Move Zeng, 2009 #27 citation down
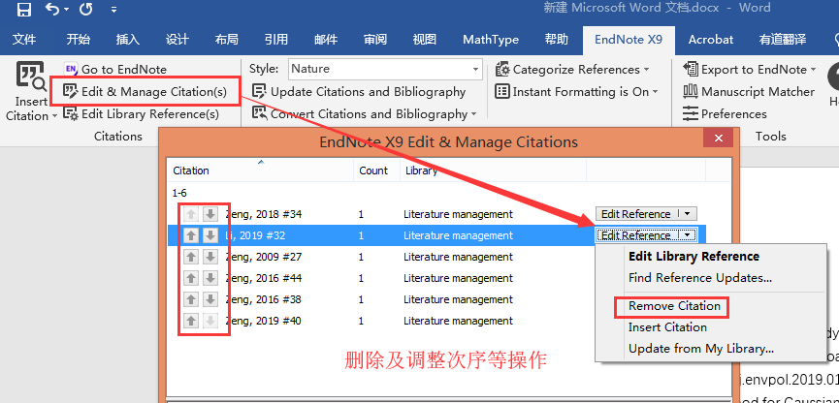This screenshot has height=403, width=839. point(210,257)
